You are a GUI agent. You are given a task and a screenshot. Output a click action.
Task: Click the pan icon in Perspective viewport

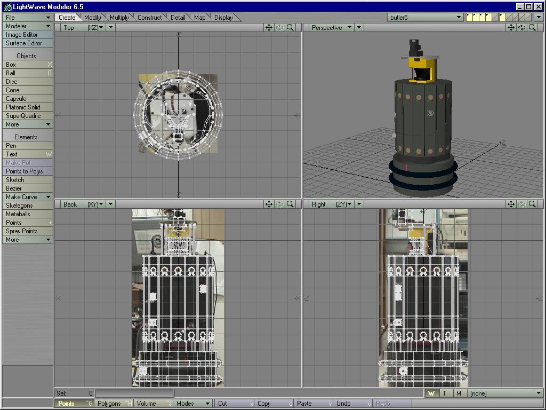coord(511,28)
